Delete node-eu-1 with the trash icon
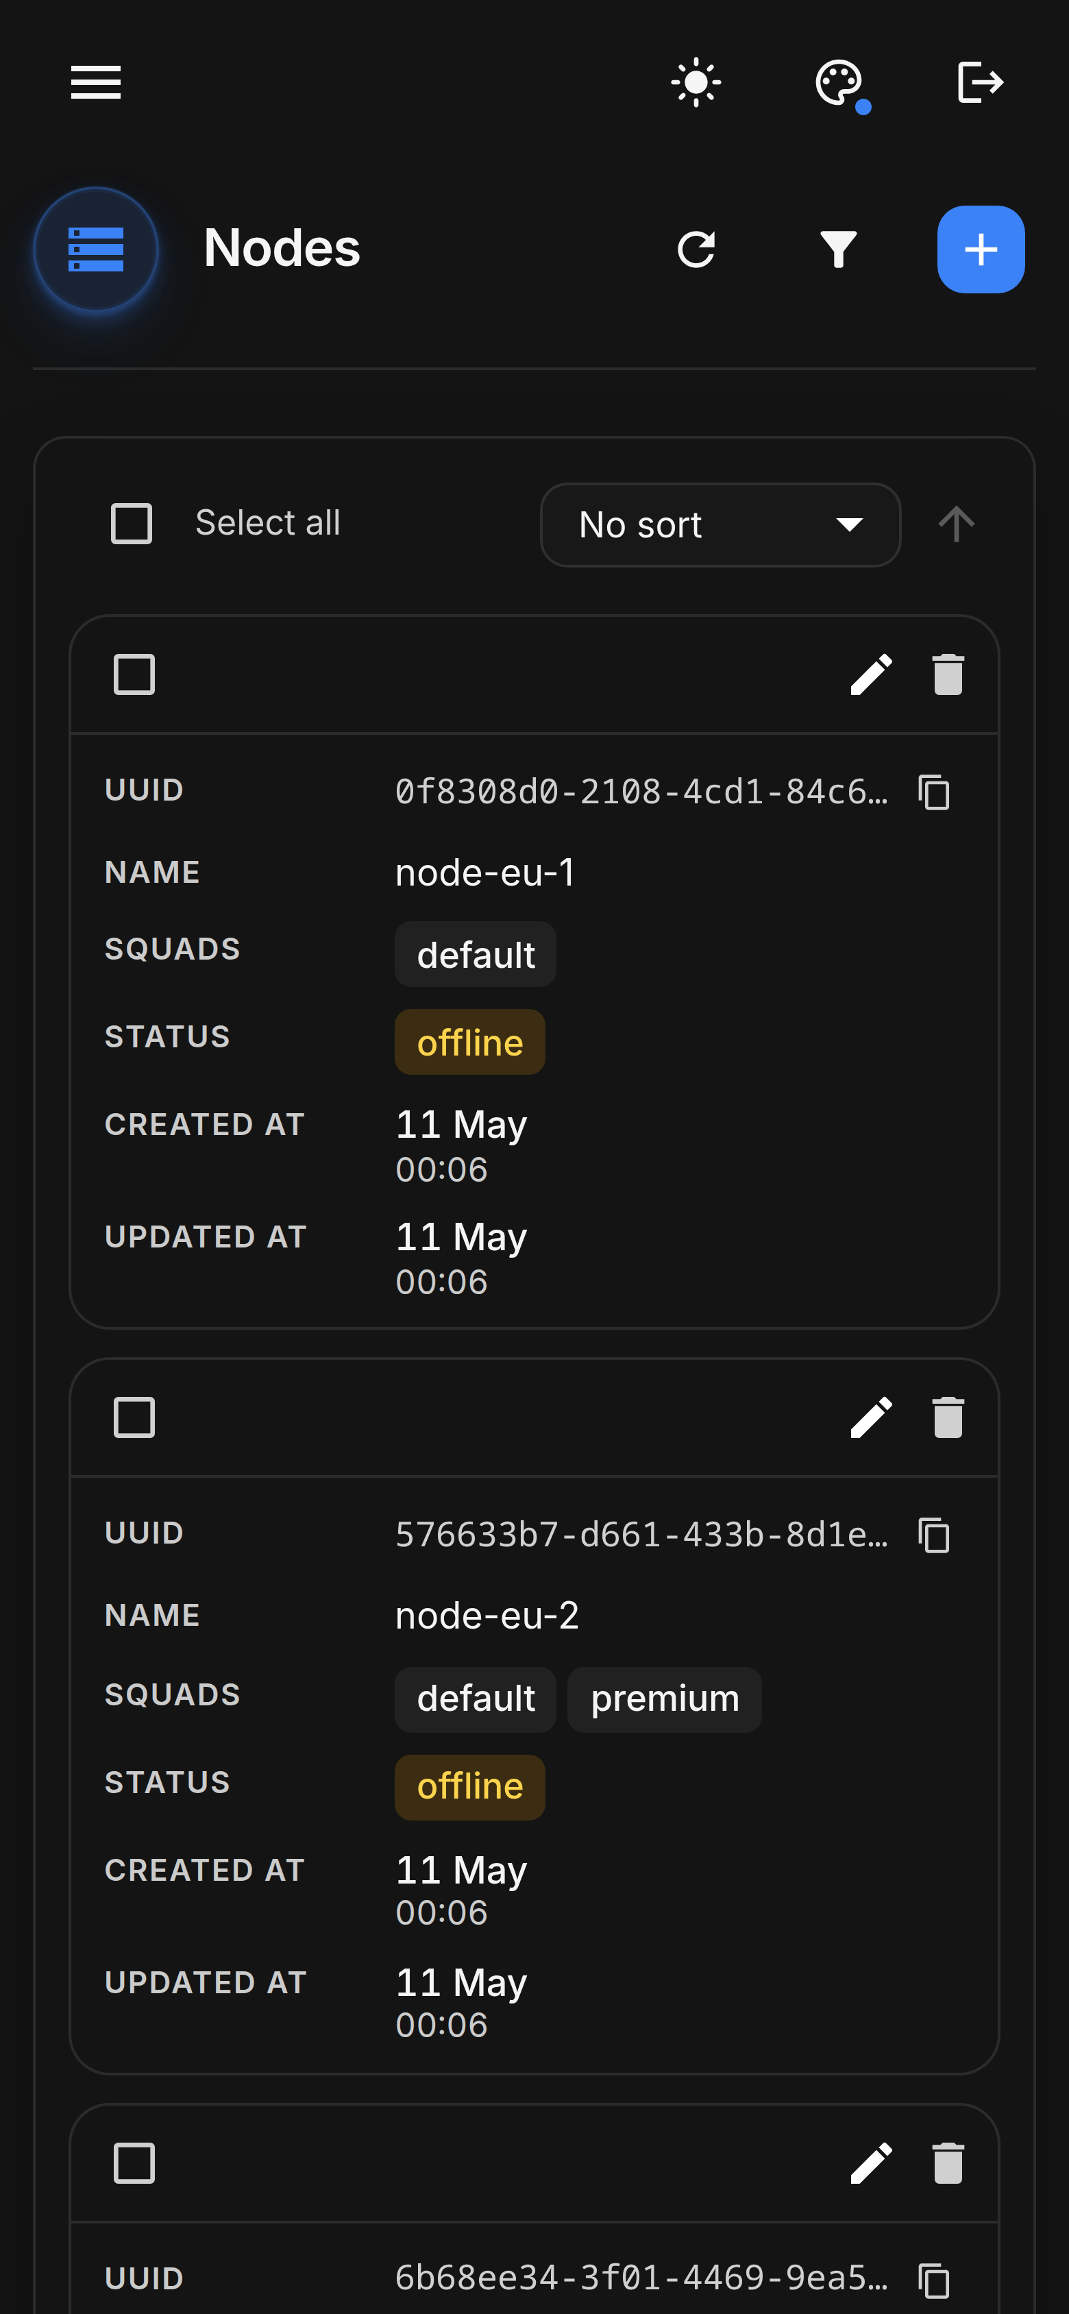This screenshot has height=2314, width=1069. pos(948,674)
